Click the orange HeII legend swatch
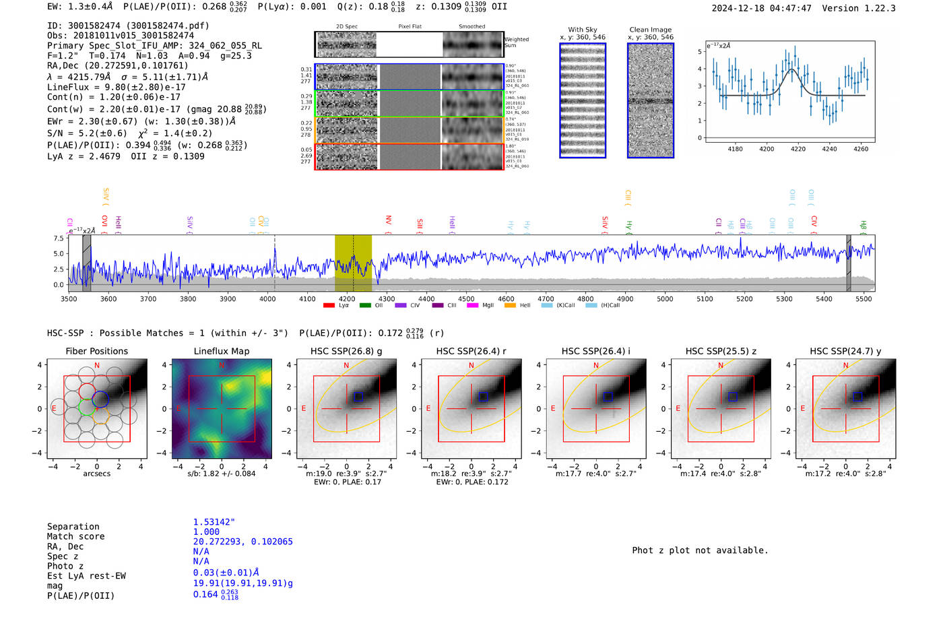The width and height of the screenshot is (943, 642). [510, 306]
